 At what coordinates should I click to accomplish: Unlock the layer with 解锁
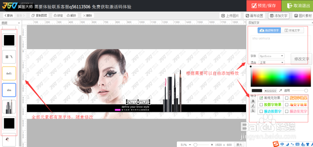(71, 16)
